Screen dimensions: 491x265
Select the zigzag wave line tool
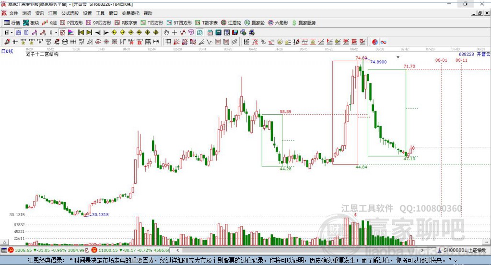(x=210, y=42)
